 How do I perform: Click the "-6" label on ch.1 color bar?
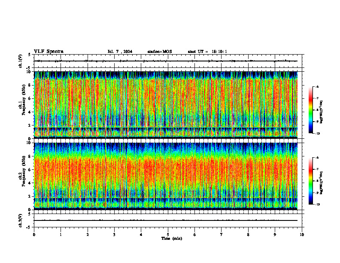tap(317, 86)
